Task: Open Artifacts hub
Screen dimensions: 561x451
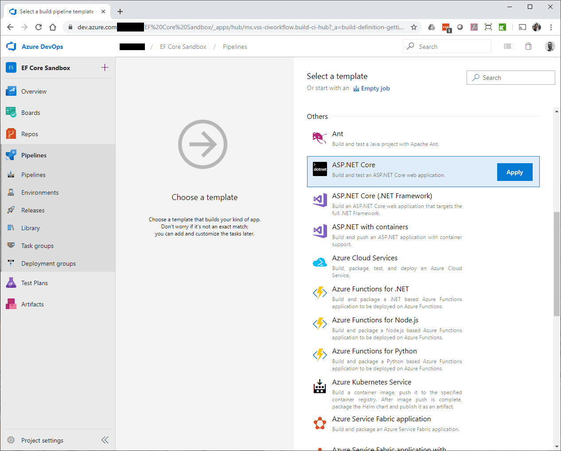Action: (32, 304)
